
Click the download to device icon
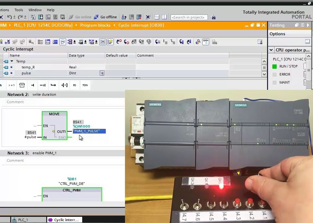tap(41, 17)
